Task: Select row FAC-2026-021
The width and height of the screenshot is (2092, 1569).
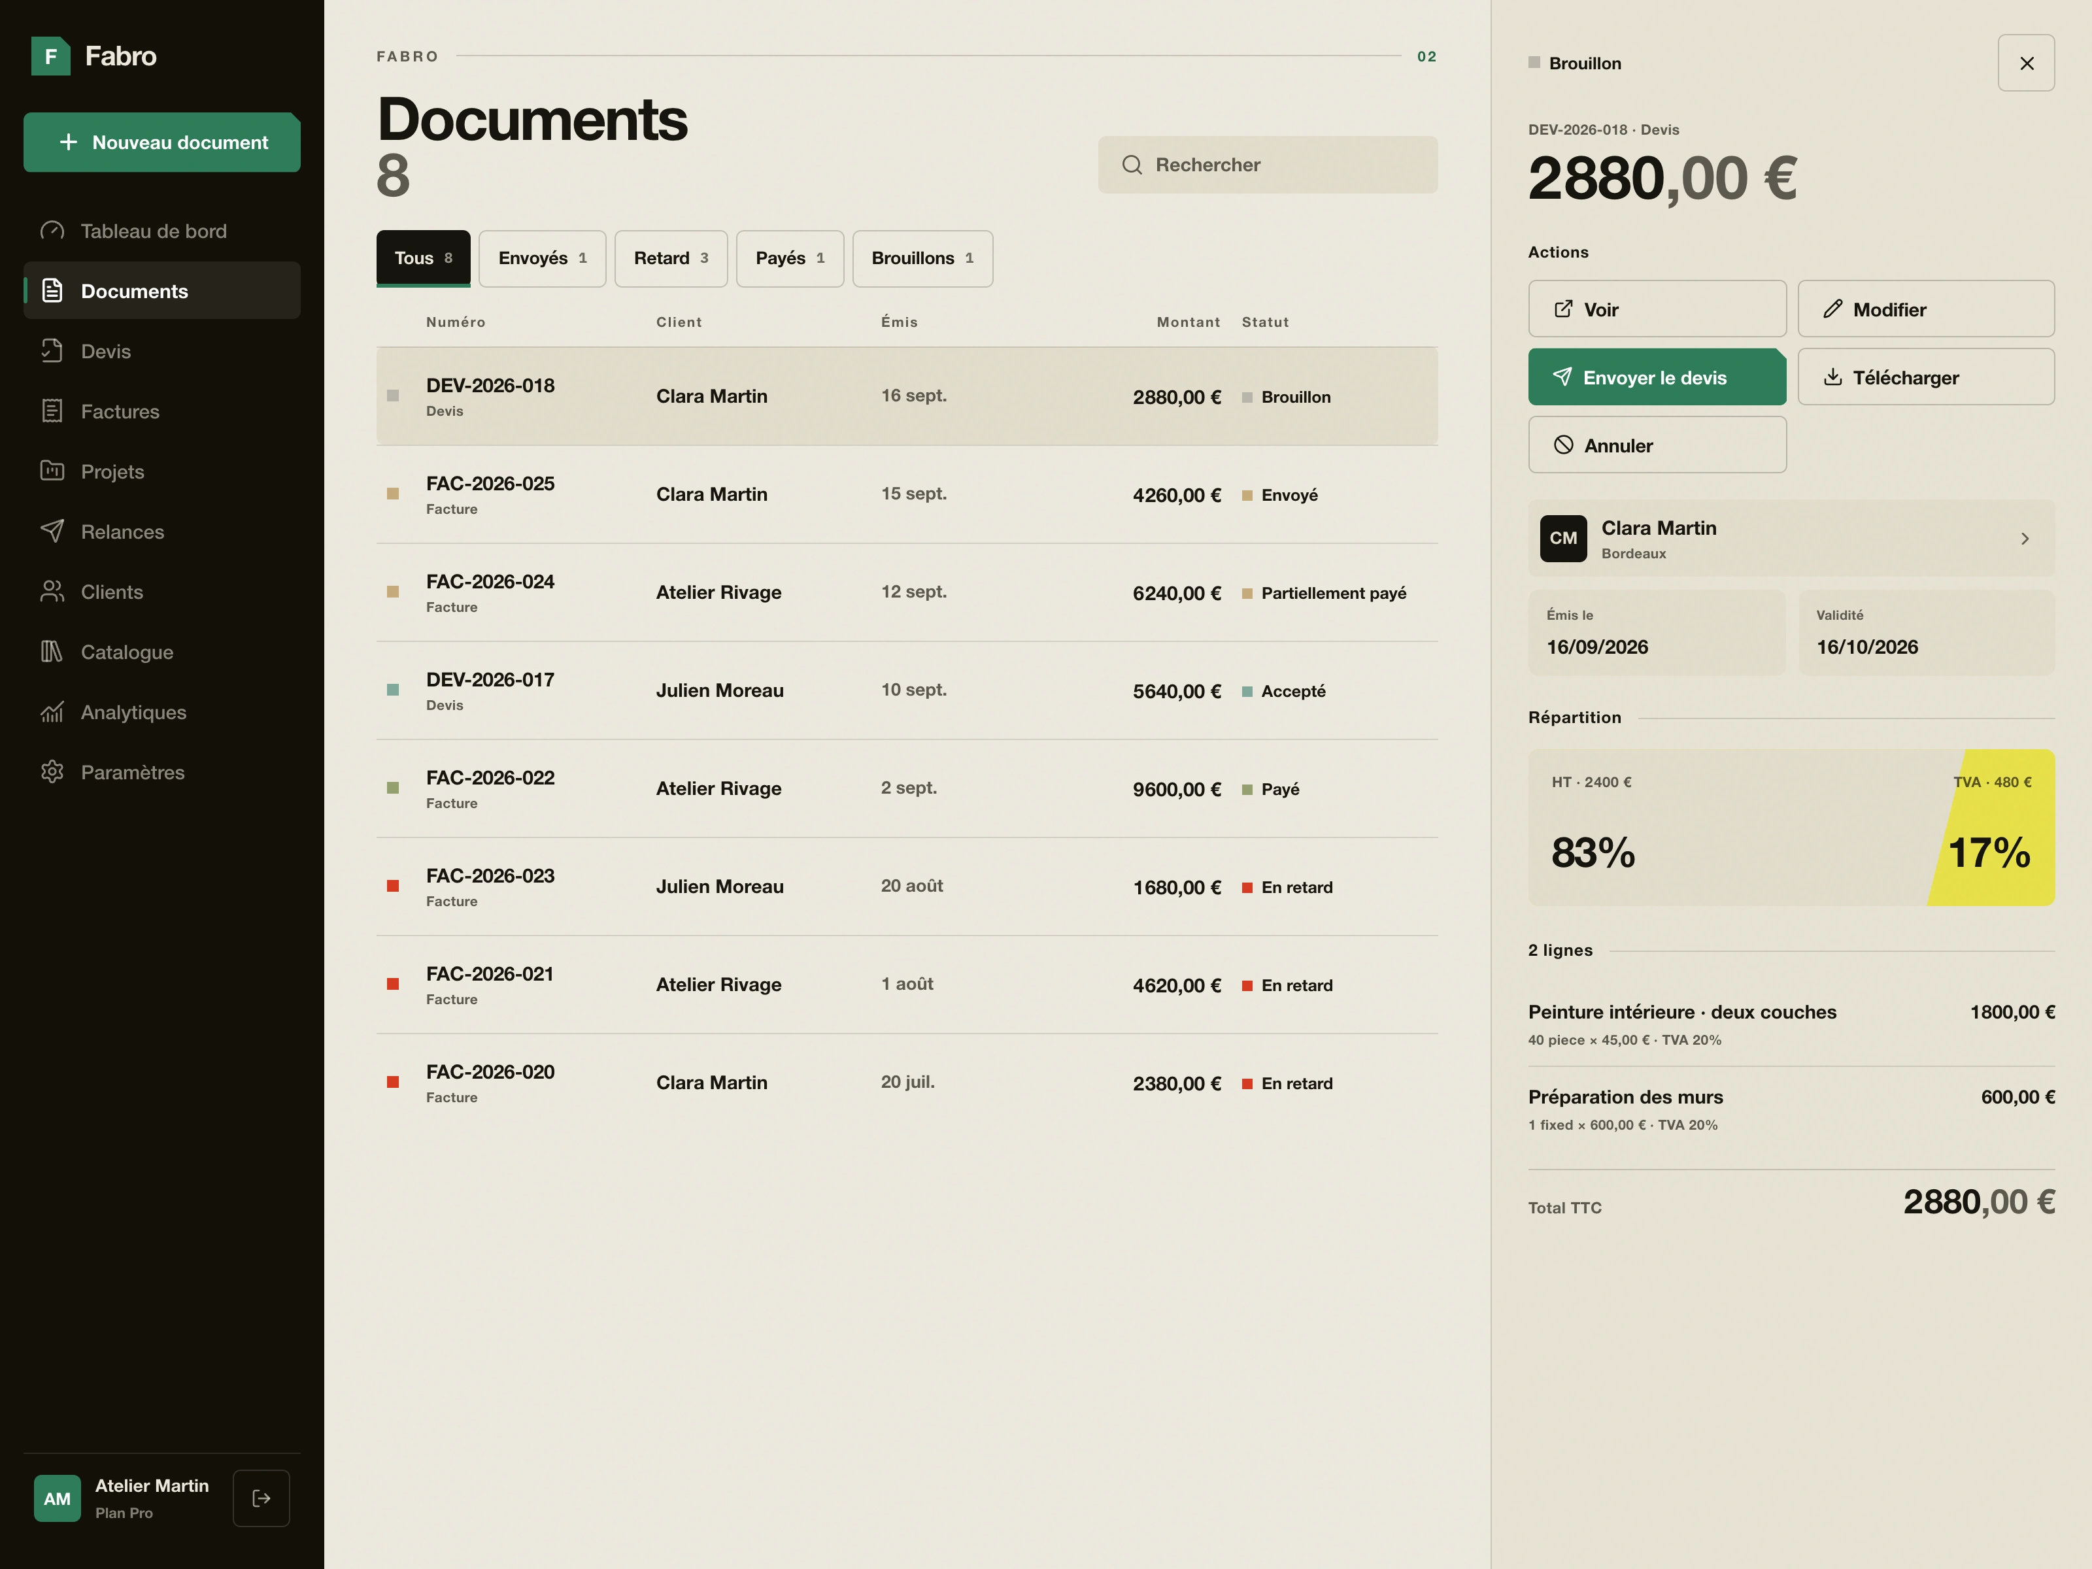Action: [x=907, y=985]
